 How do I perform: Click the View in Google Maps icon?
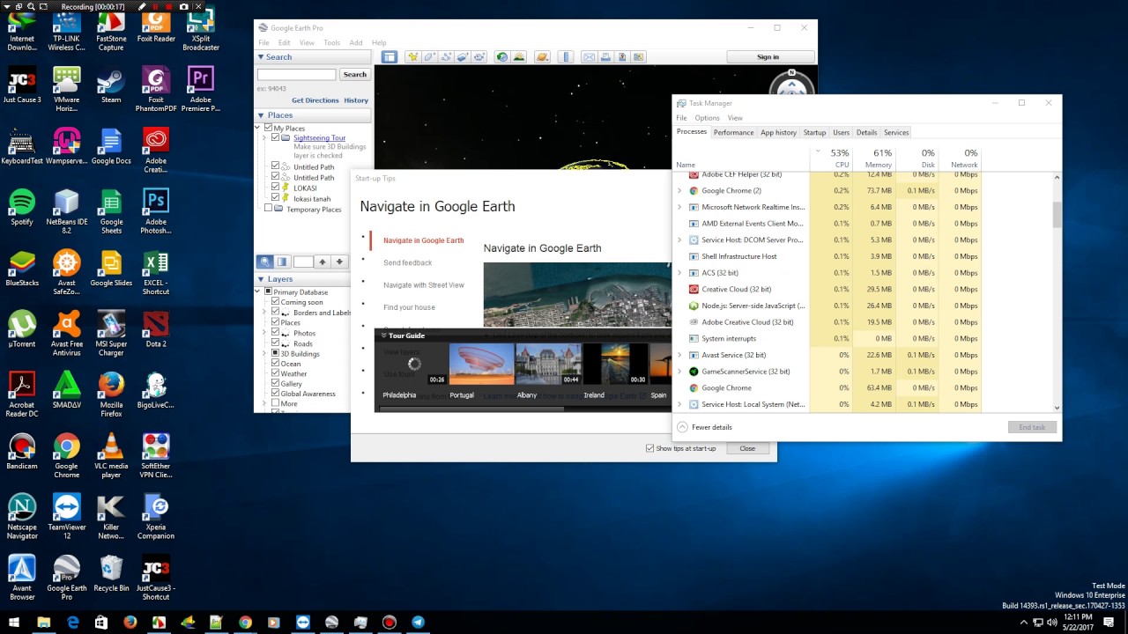639,57
